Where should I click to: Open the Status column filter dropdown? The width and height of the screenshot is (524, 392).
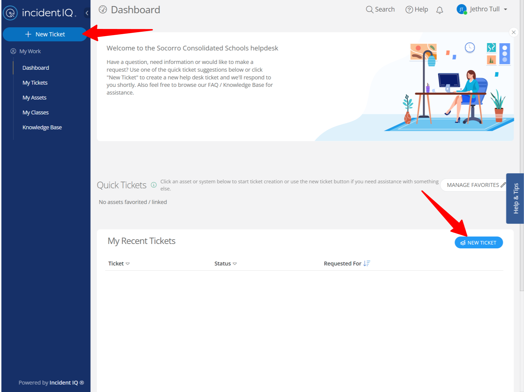pyautogui.click(x=235, y=264)
